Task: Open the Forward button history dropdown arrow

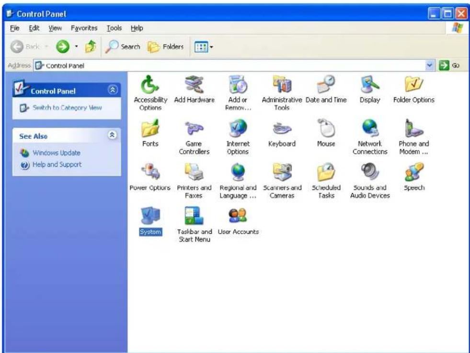Action: pyautogui.click(x=77, y=46)
